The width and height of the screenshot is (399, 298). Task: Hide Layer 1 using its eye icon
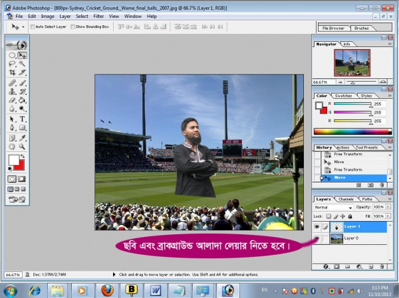pos(317,227)
